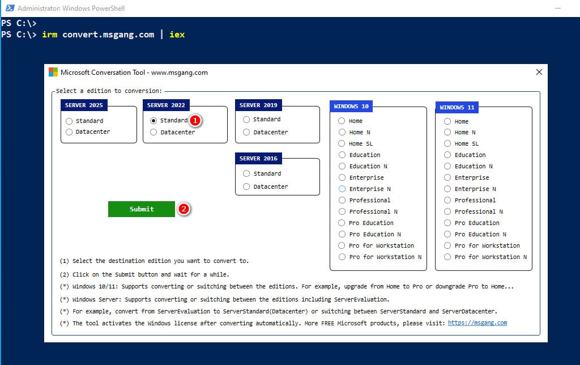Select Windows 11 Enterprise N edition
This screenshot has height=365, width=580.
(x=447, y=189)
